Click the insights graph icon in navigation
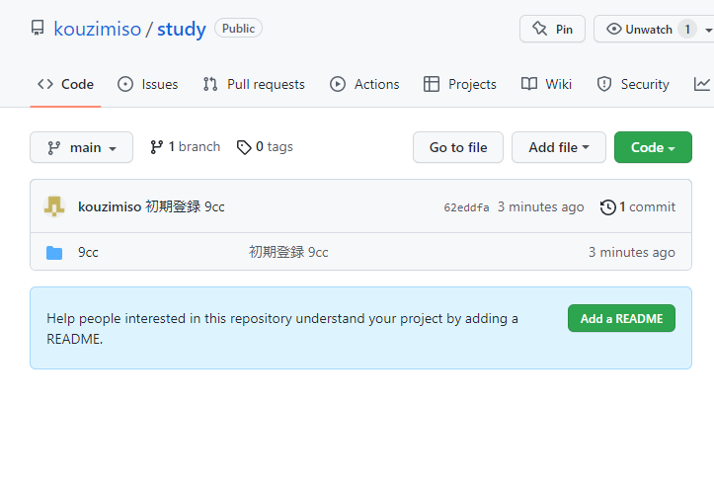 [x=701, y=84]
